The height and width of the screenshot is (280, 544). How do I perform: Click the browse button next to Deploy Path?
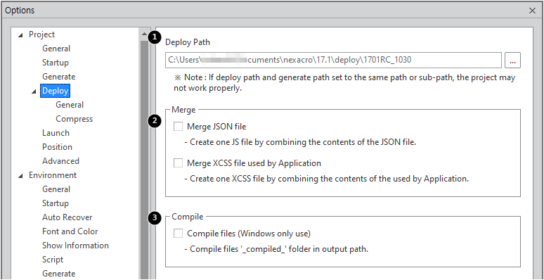pos(513,61)
